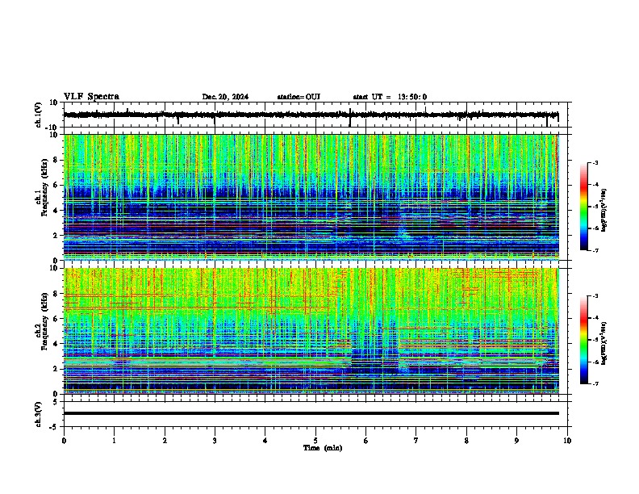Click inside the ch.1 spectrogram panel

[x=311, y=197]
